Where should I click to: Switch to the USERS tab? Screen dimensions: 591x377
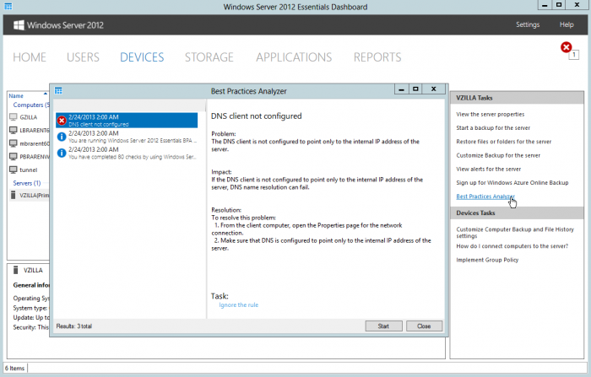(83, 57)
